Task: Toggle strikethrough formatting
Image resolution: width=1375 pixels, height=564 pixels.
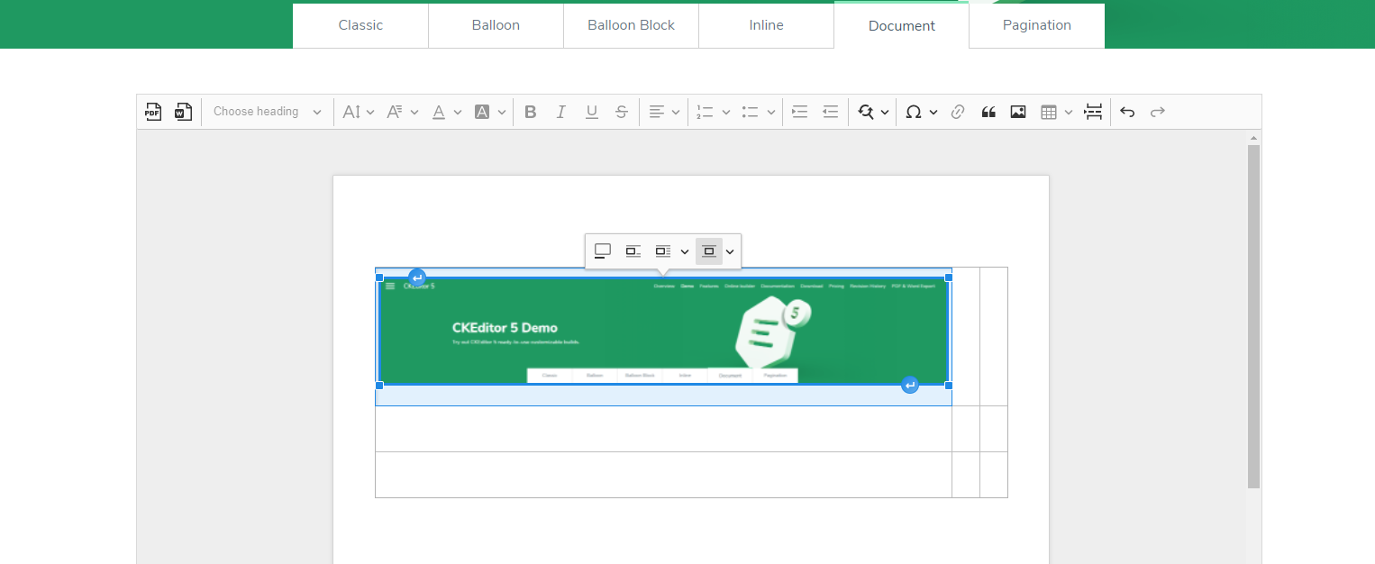Action: click(x=622, y=112)
